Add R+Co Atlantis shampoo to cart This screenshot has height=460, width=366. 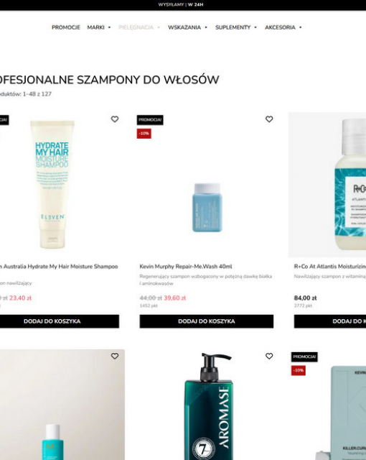[x=330, y=321]
